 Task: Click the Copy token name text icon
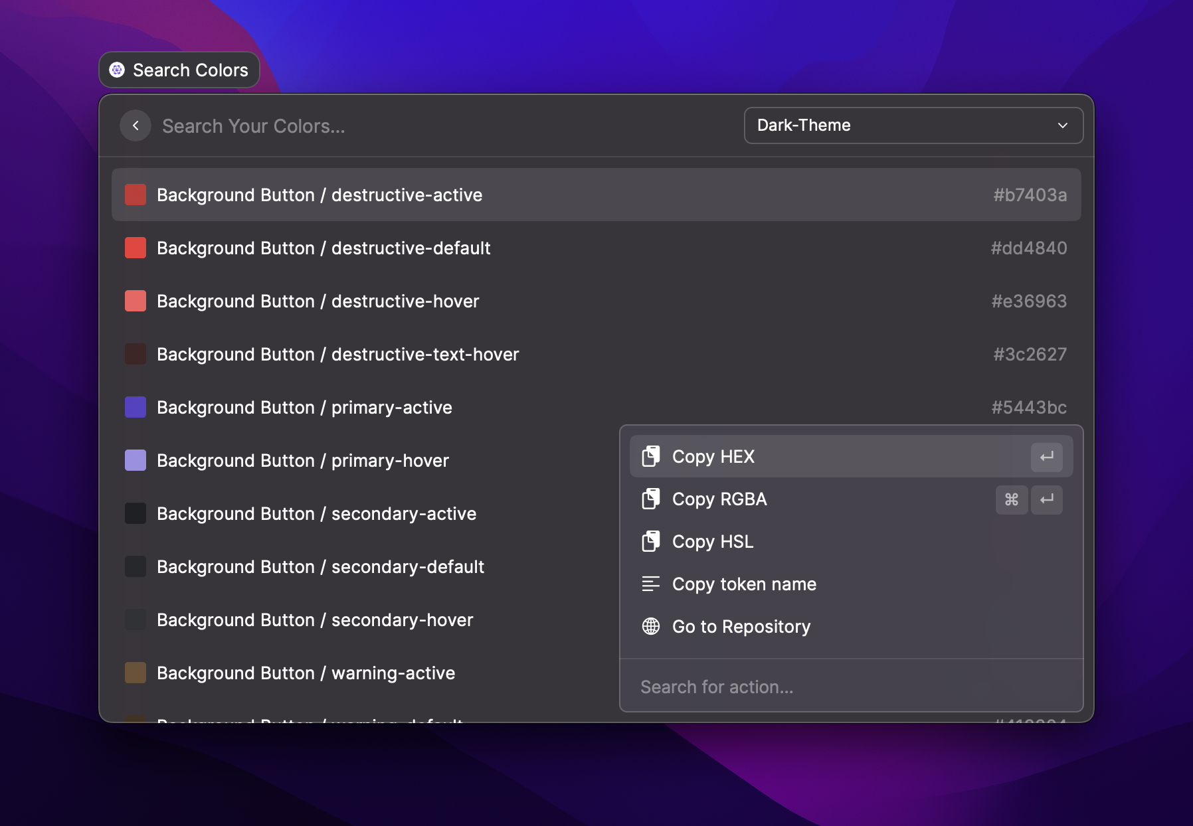point(651,584)
